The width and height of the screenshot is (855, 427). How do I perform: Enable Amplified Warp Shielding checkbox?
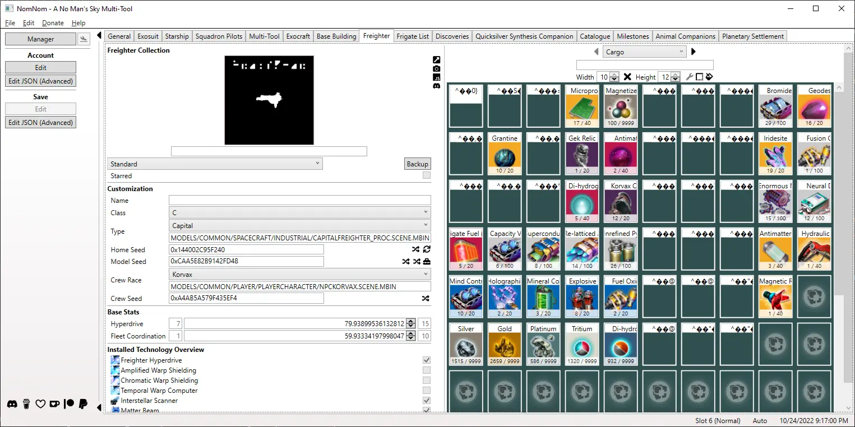427,370
